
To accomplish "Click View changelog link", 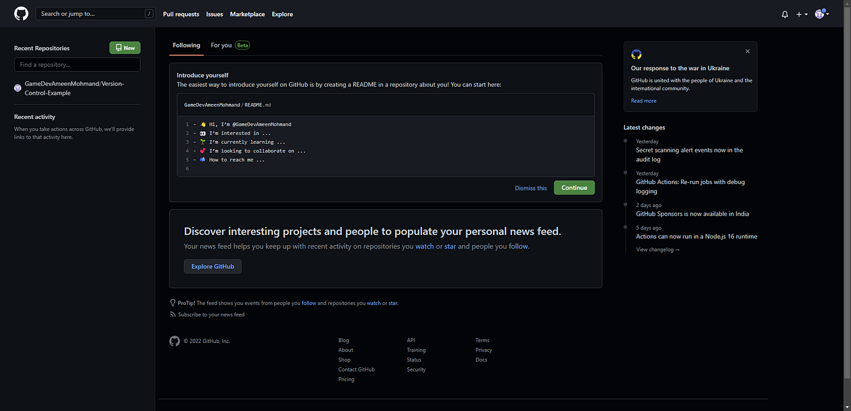I will (x=658, y=250).
